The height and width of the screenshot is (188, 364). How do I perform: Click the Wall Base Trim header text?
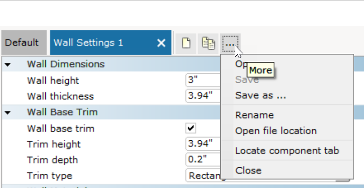click(62, 112)
